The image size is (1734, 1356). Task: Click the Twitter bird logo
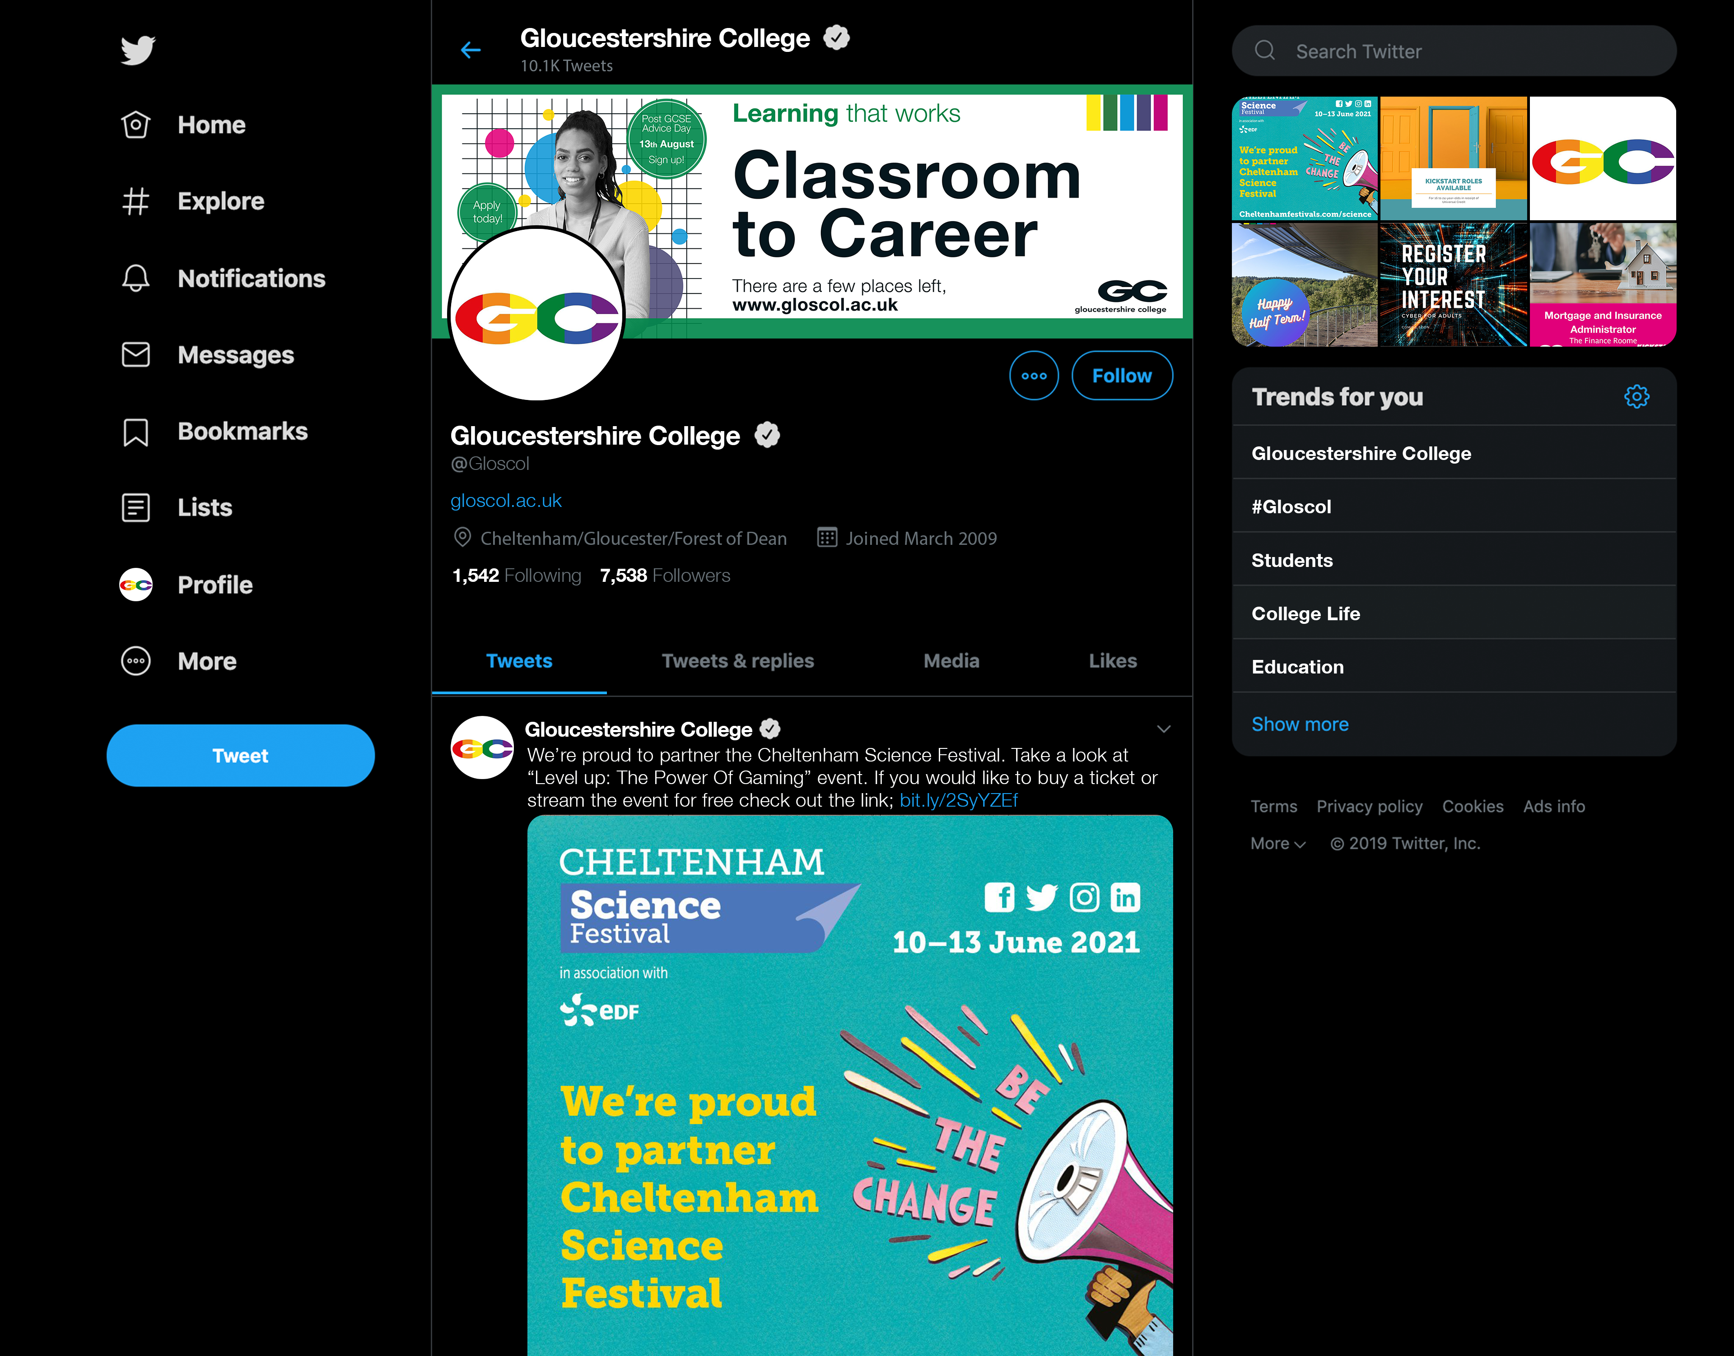(137, 50)
